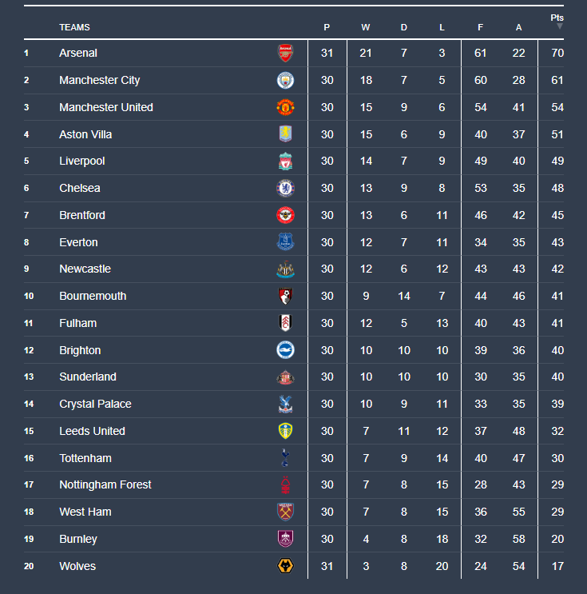Click the Manchester United crest icon

tap(285, 107)
